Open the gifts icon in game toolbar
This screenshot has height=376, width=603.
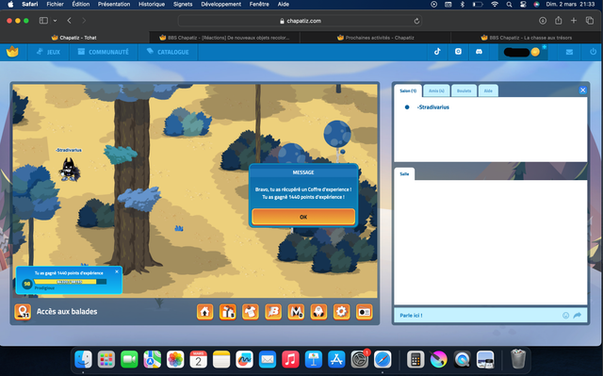228,312
